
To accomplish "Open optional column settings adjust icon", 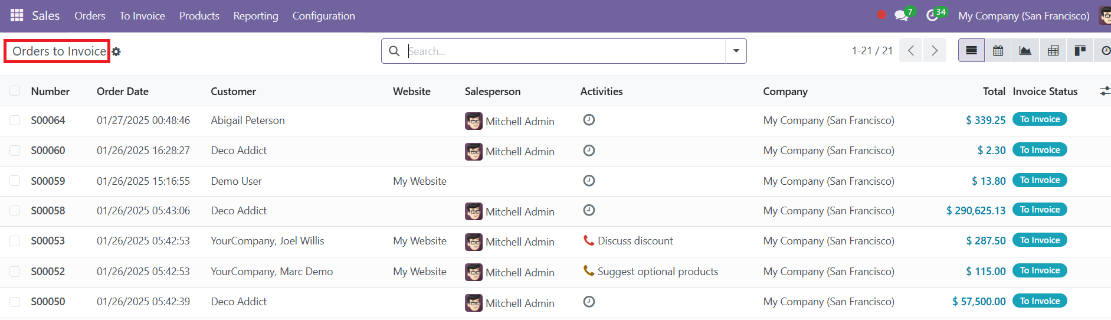I will point(1105,91).
